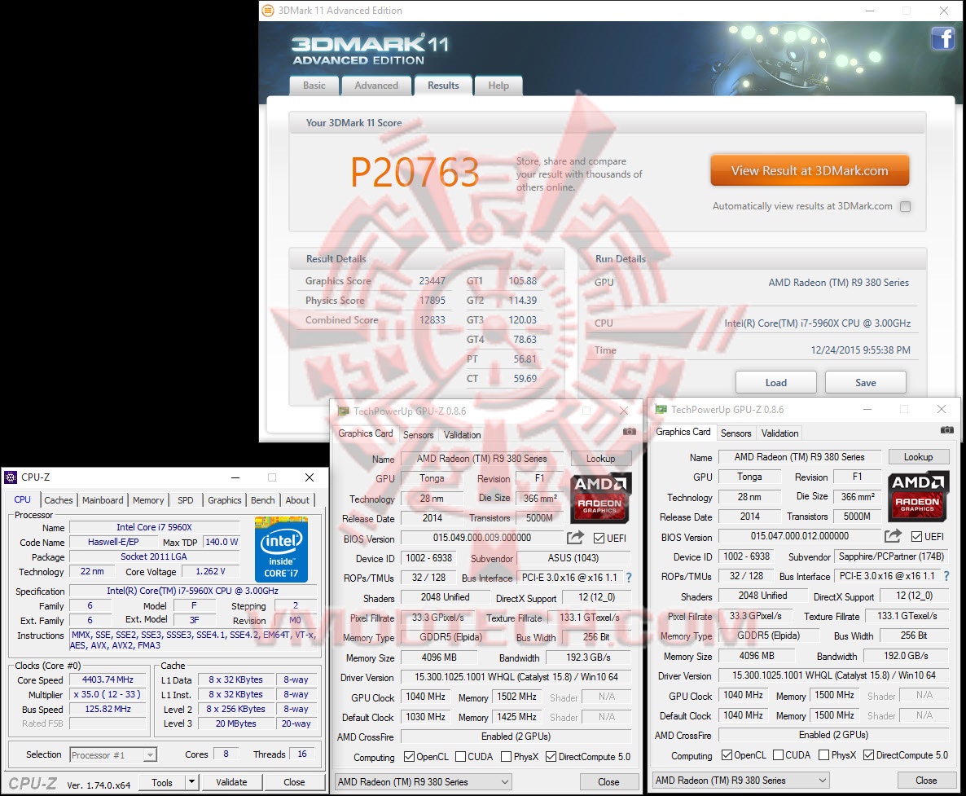Switch to Advanced tab in 3DMark 11
The image size is (966, 796).
pos(375,86)
